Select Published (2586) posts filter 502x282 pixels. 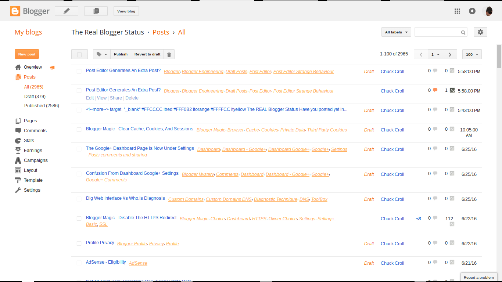pyautogui.click(x=42, y=106)
